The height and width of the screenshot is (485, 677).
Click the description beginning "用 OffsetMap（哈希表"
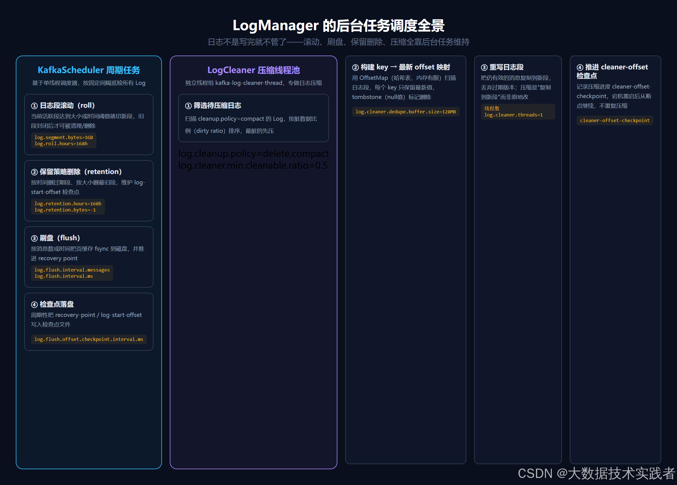pos(404,87)
